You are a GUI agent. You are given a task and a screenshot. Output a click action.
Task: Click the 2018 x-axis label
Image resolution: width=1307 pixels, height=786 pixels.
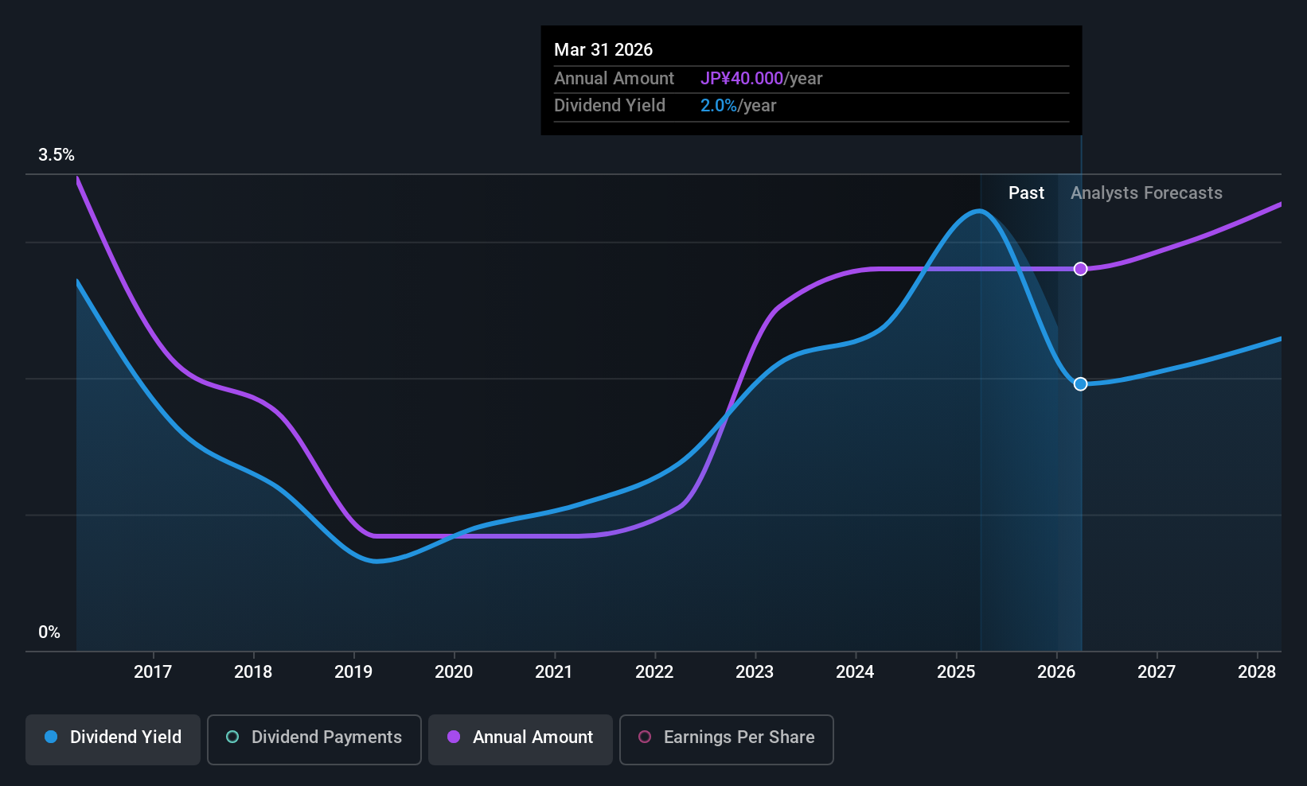click(x=253, y=672)
